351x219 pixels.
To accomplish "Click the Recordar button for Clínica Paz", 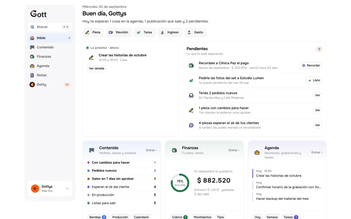I will pos(311,66).
